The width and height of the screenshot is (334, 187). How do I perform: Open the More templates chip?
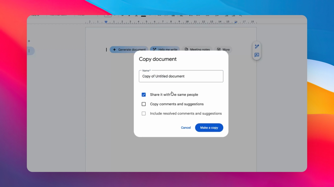(x=223, y=50)
